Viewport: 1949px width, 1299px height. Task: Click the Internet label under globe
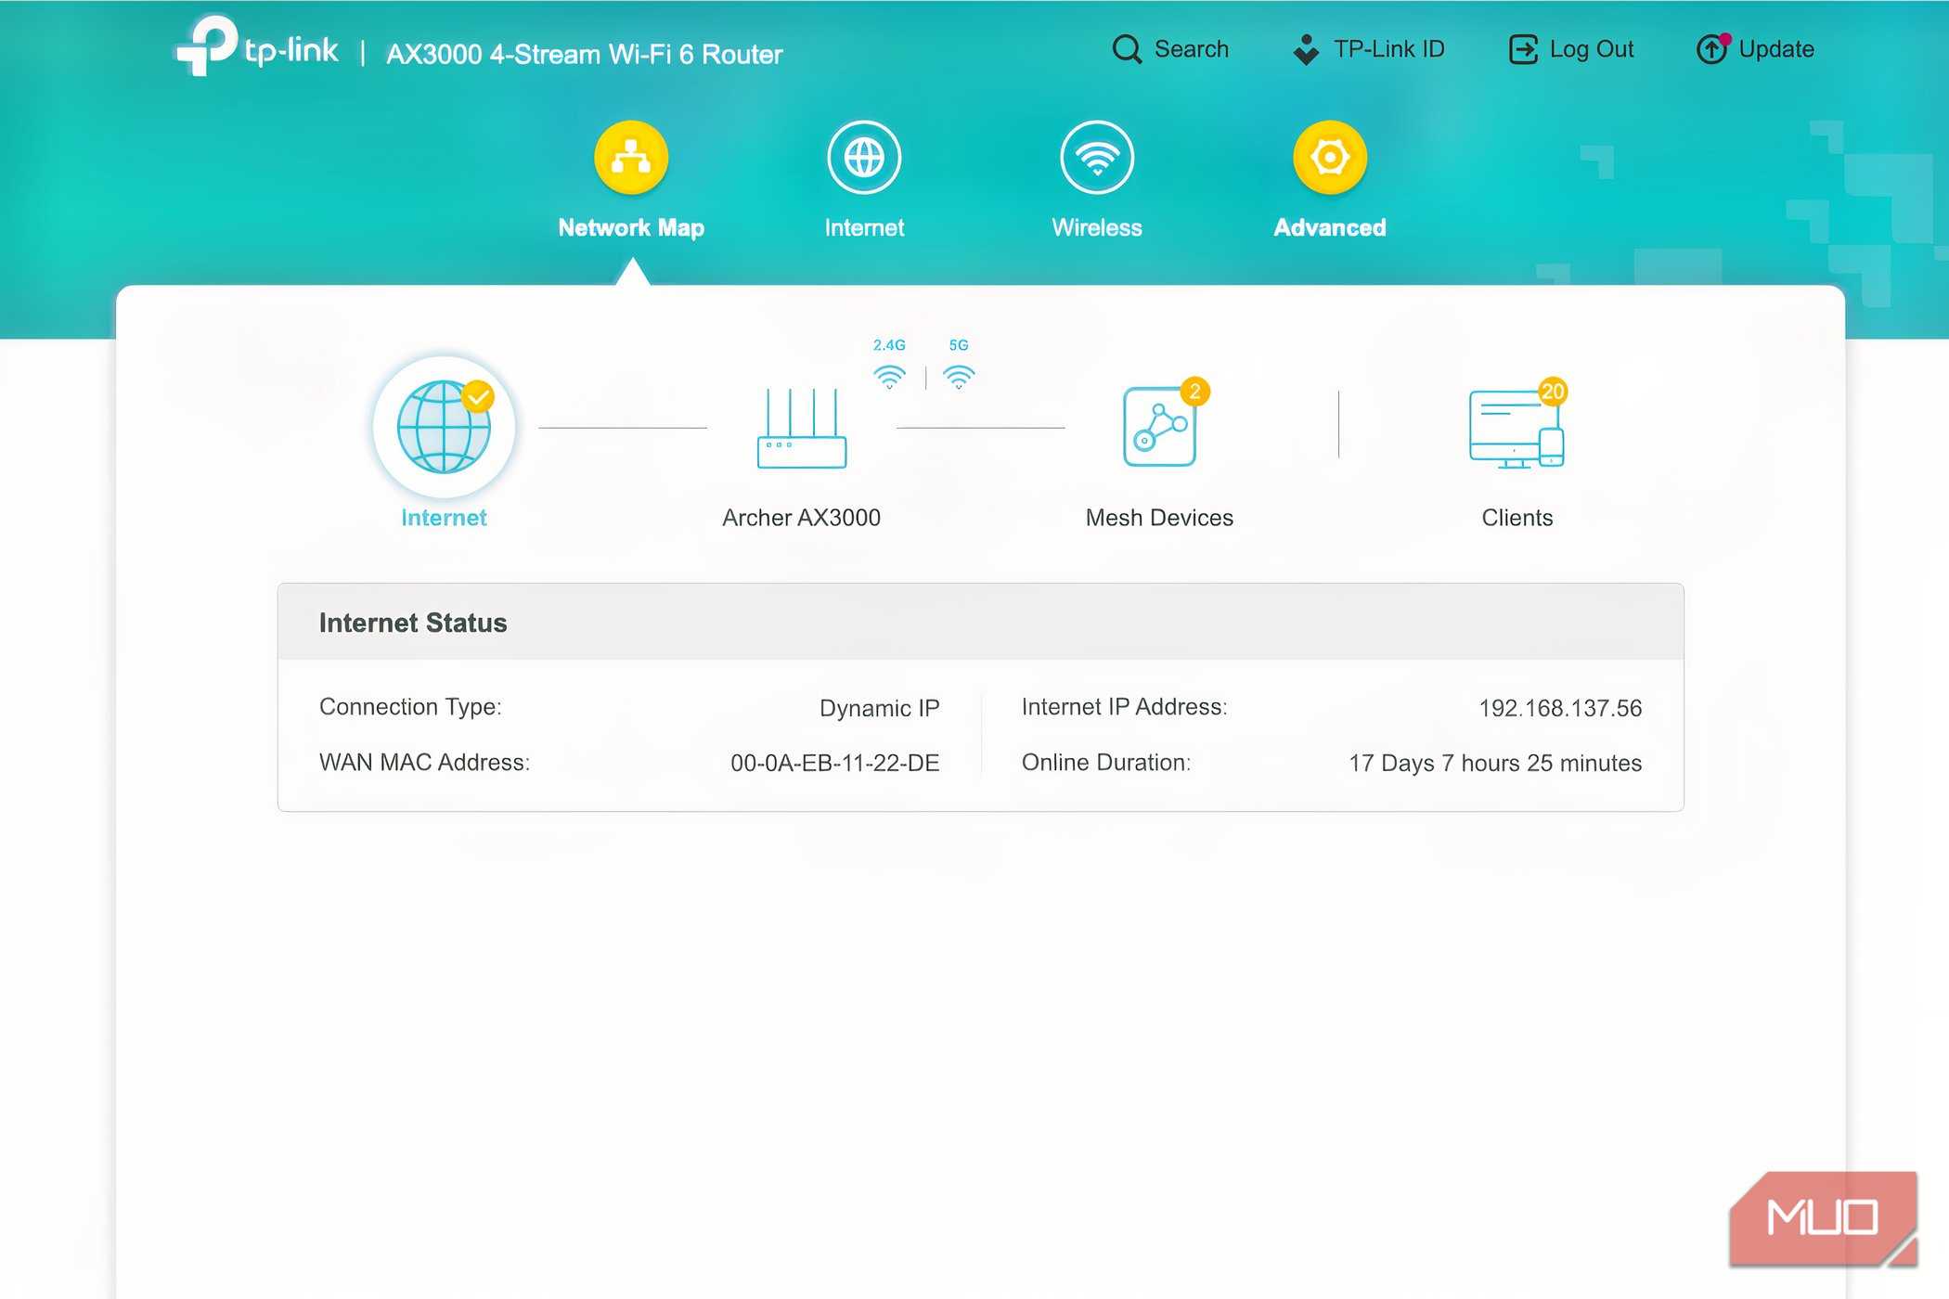(444, 518)
